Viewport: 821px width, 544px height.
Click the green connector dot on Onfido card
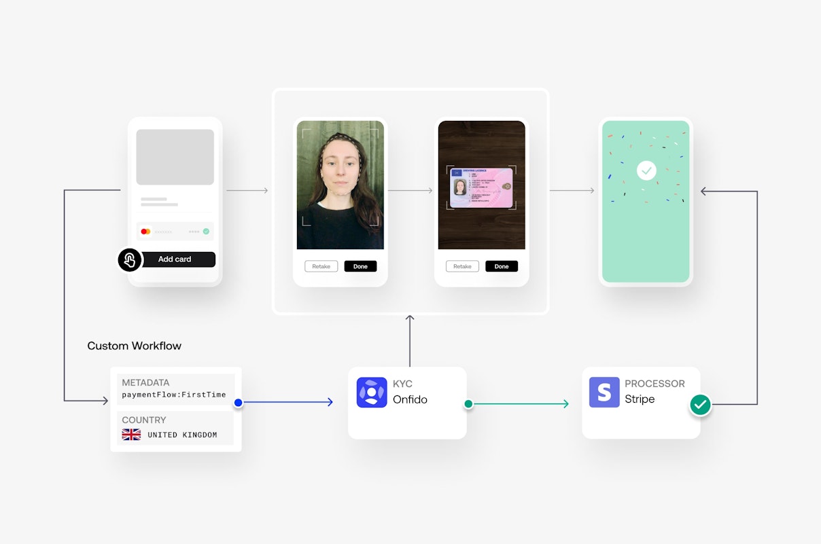[468, 404]
